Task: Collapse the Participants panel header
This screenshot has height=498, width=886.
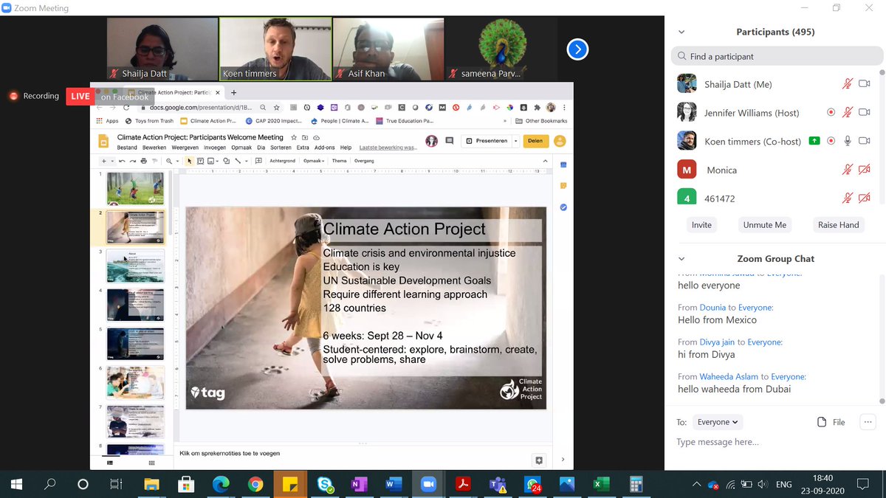Action: tap(681, 32)
